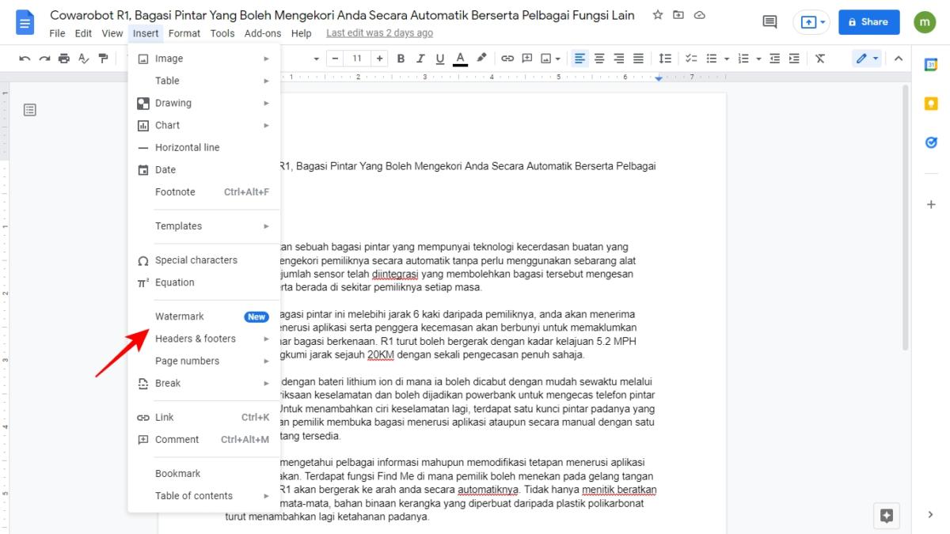This screenshot has height=534, width=950.
Task: Insert a checklist
Action: 691,59
